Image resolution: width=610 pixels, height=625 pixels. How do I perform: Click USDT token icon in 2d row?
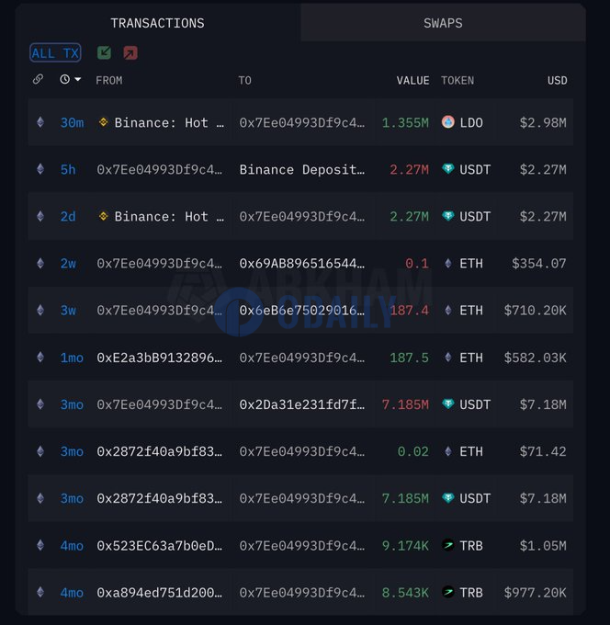[447, 216]
